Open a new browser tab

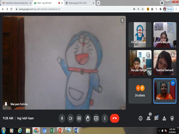tap(98, 3)
